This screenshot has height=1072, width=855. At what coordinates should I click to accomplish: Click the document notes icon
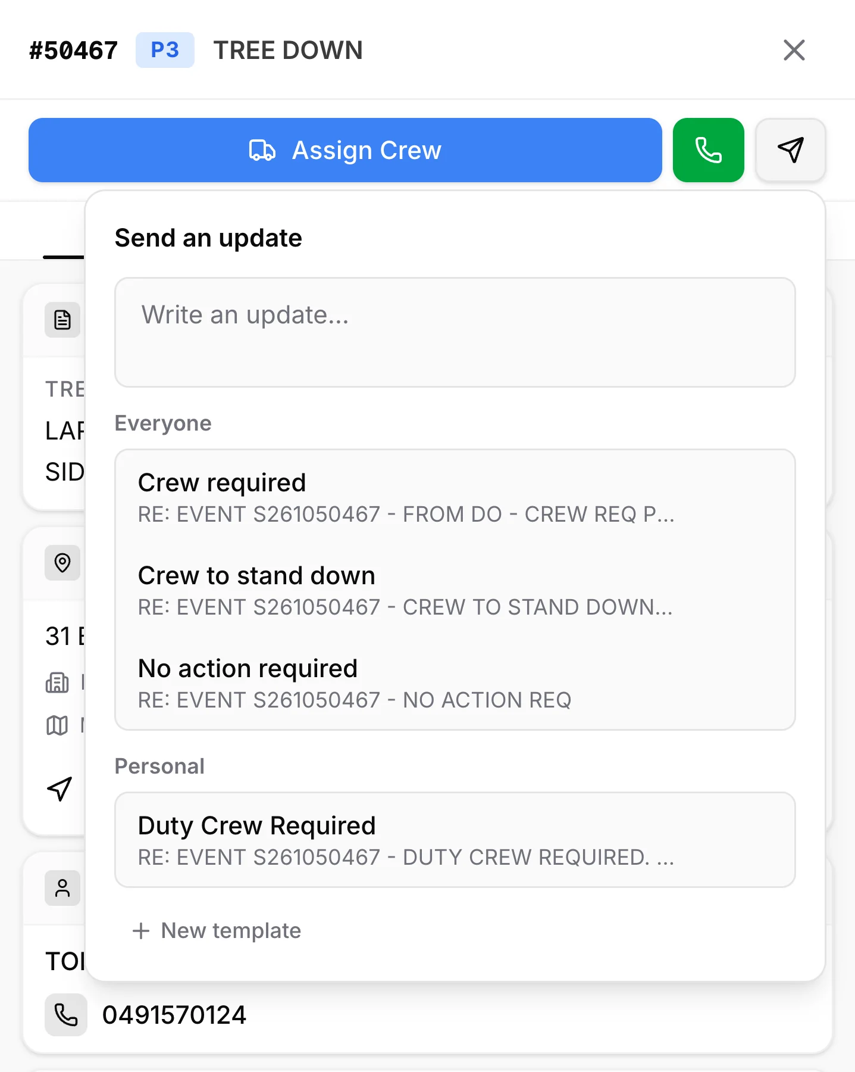(x=62, y=320)
